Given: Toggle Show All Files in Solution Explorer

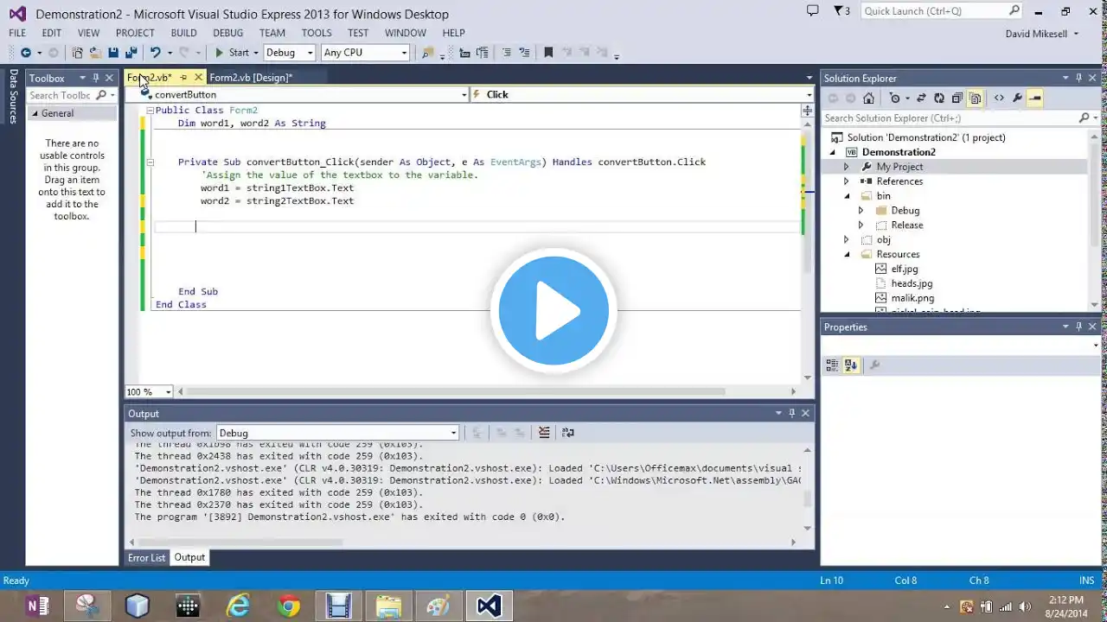Looking at the screenshot, I should tap(975, 98).
